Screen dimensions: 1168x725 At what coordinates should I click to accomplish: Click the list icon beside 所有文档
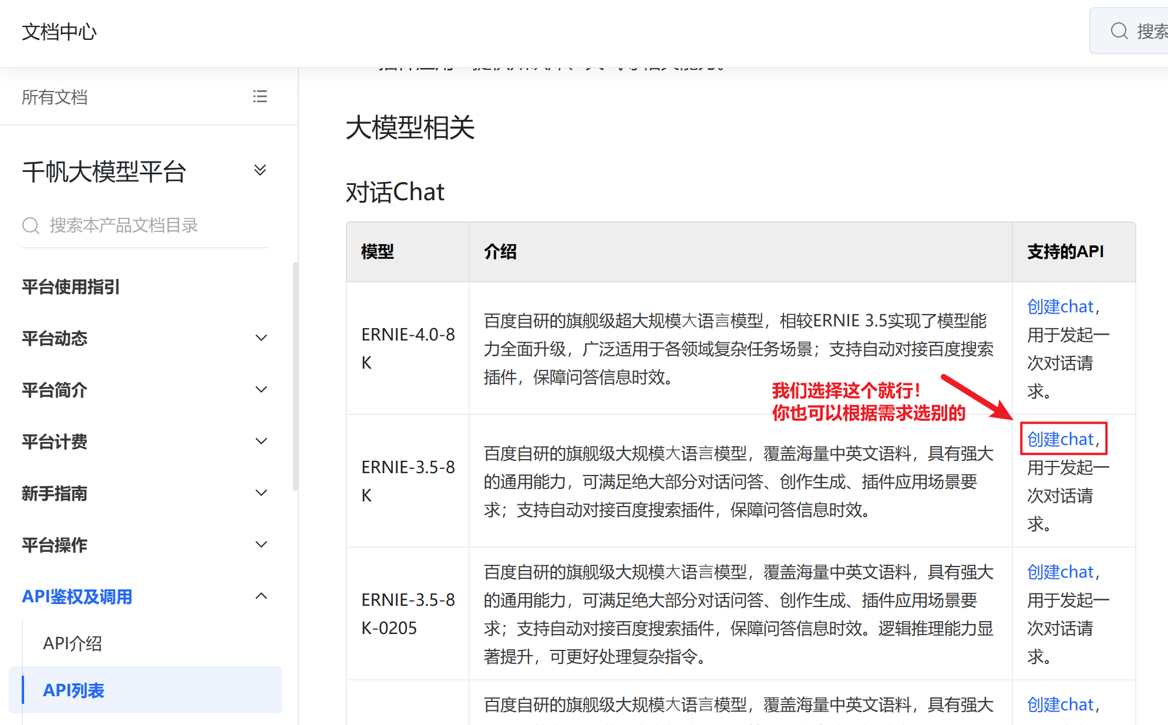(x=260, y=97)
